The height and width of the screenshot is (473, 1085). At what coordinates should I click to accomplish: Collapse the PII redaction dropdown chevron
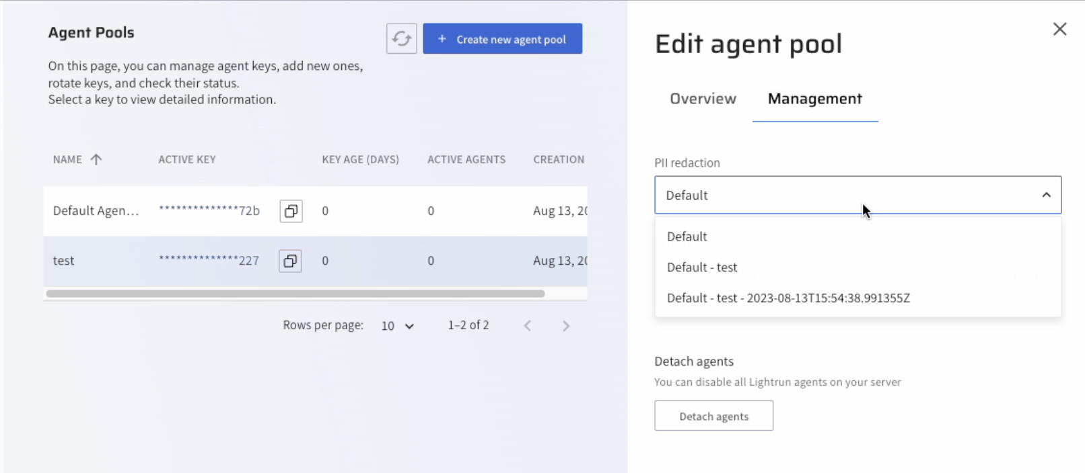tap(1046, 195)
